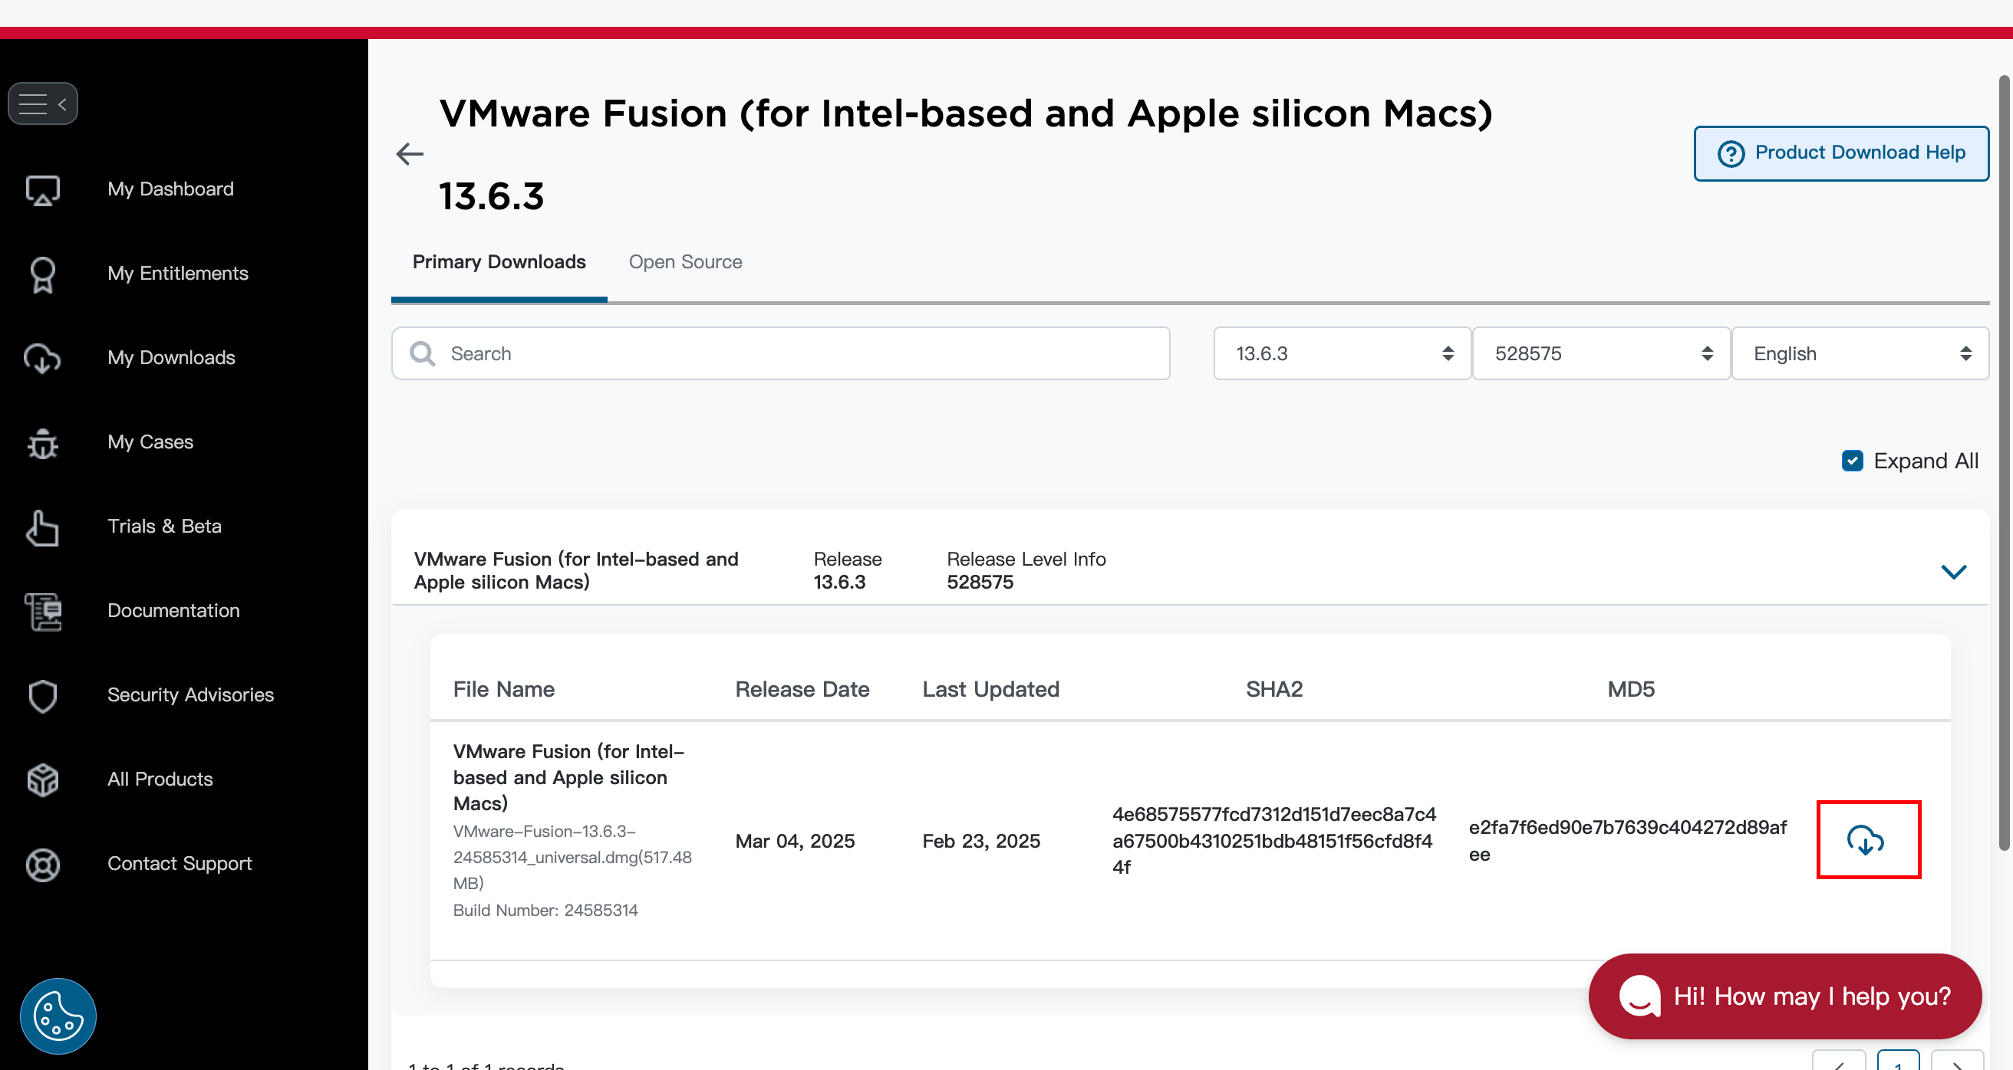This screenshot has height=1070, width=2013.
Task: Click the Product Download Help button
Action: 1840,153
